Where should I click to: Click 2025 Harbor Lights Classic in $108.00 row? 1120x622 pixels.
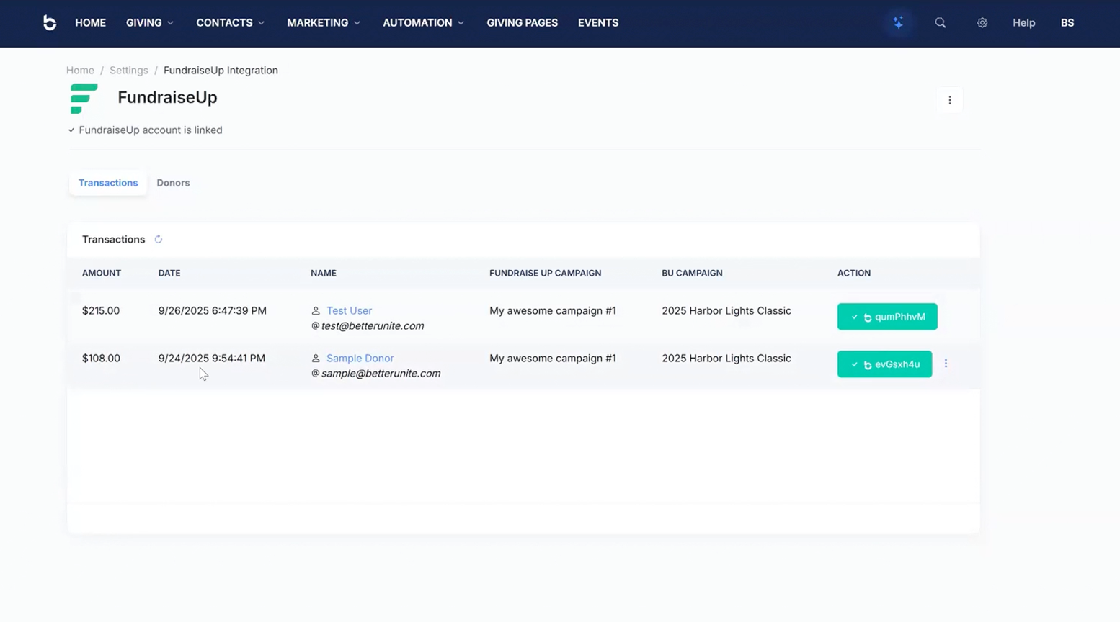click(726, 359)
